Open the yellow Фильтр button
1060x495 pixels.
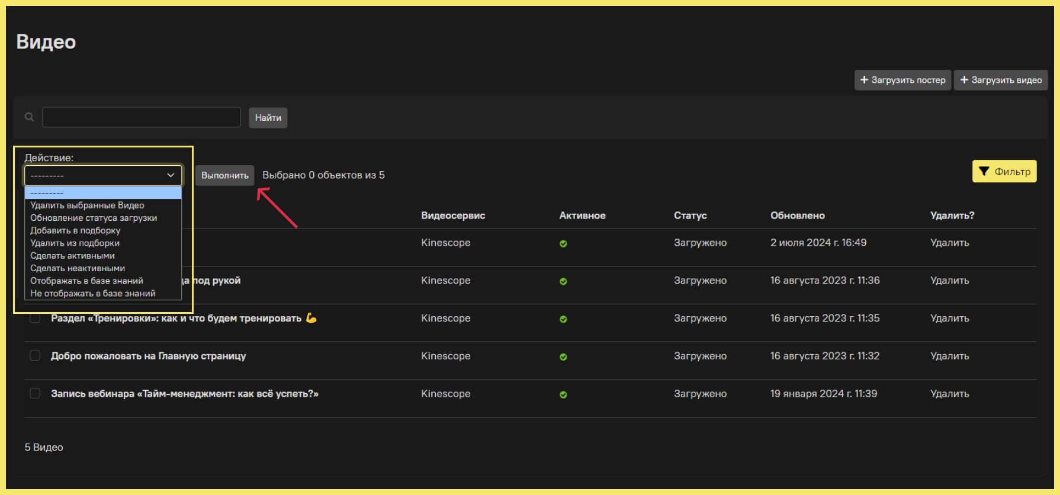[1004, 171]
